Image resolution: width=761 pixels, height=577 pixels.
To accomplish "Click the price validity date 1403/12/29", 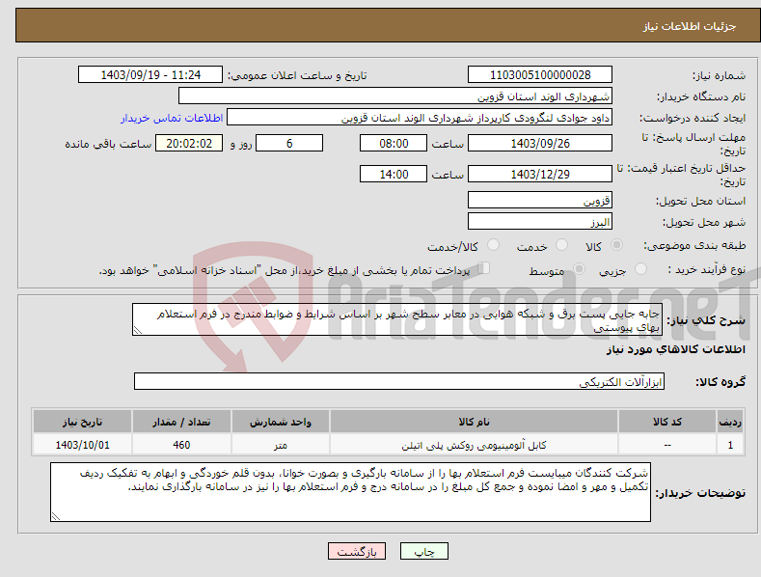I will click(540, 174).
